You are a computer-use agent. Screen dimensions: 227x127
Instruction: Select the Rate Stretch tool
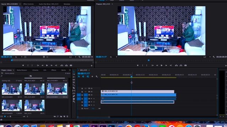[x=74, y=82]
